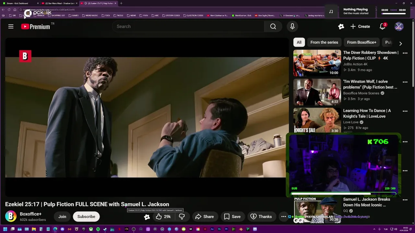The width and height of the screenshot is (415, 233).
Task: Open the Samuel L. Jackson Breaks Down video title
Action: point(367,202)
